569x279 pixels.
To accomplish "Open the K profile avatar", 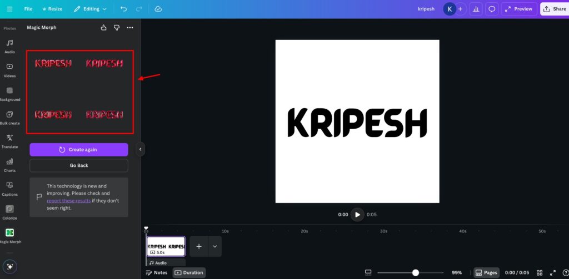I will 450,9.
